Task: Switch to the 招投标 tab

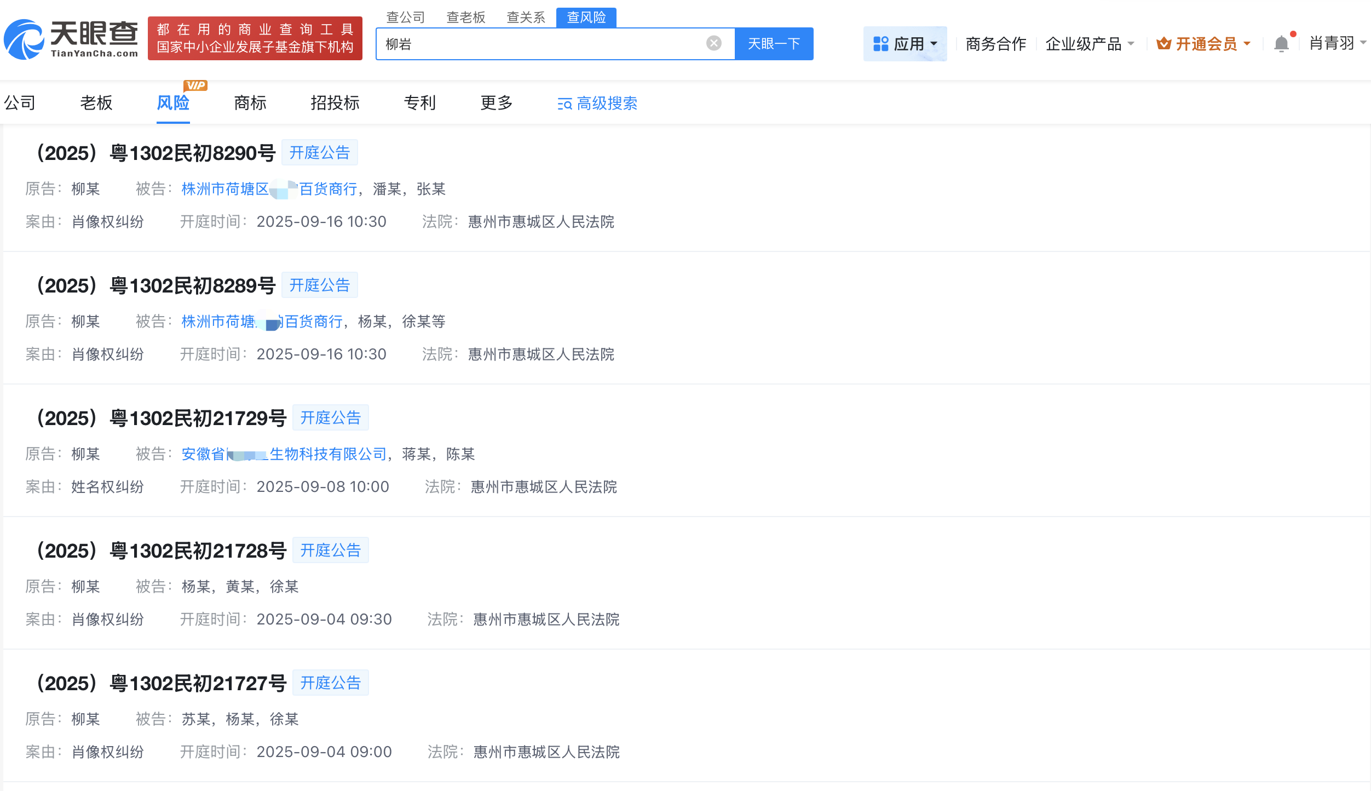Action: [335, 103]
